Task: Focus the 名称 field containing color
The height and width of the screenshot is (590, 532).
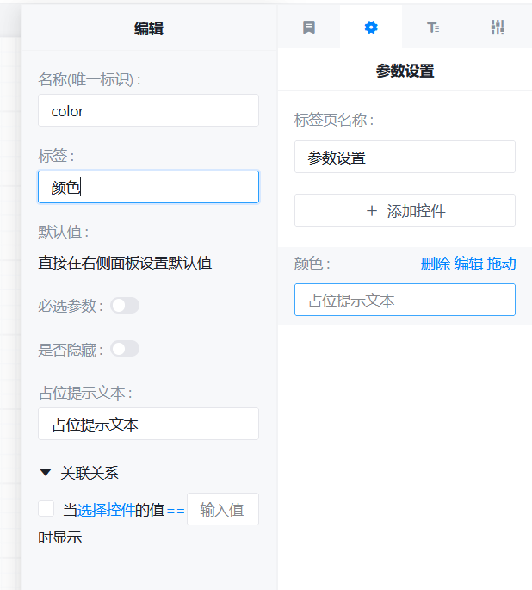Action: [x=148, y=111]
